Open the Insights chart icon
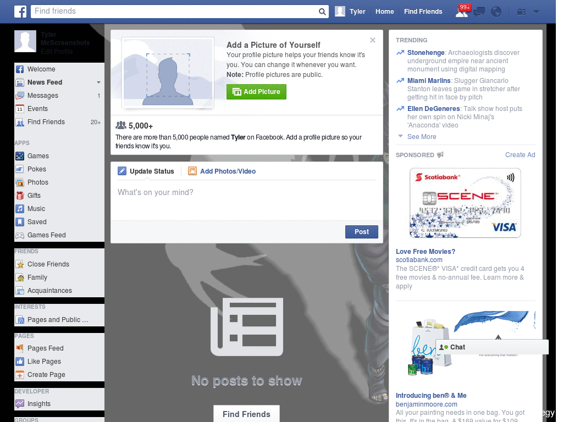 pos(20,404)
